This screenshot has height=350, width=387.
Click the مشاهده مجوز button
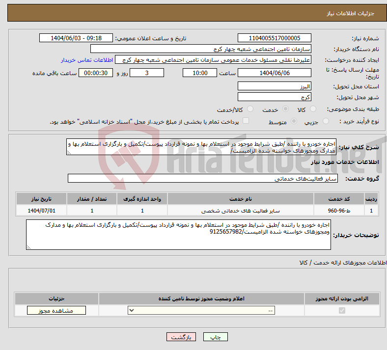click(56, 311)
